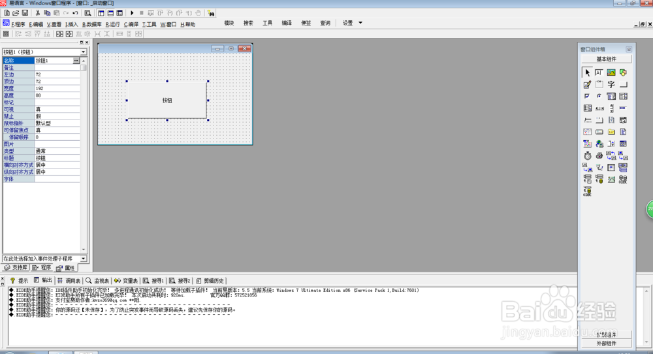Click the 按钮 control on the design form
The image size is (653, 354).
pos(167,101)
